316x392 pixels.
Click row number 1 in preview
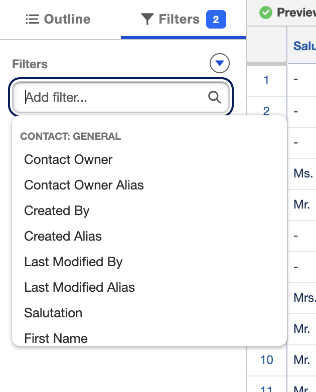click(x=266, y=80)
